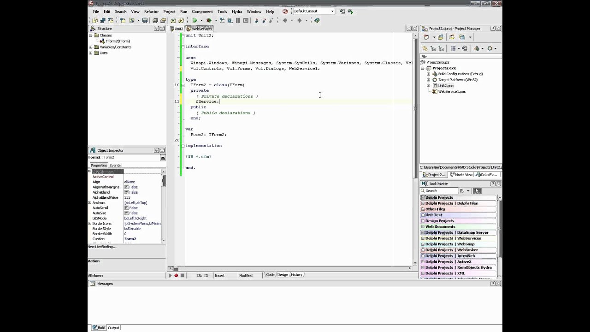Expand Build Configurations (Debug) node
Image resolution: width=590 pixels, height=332 pixels.
[428, 74]
